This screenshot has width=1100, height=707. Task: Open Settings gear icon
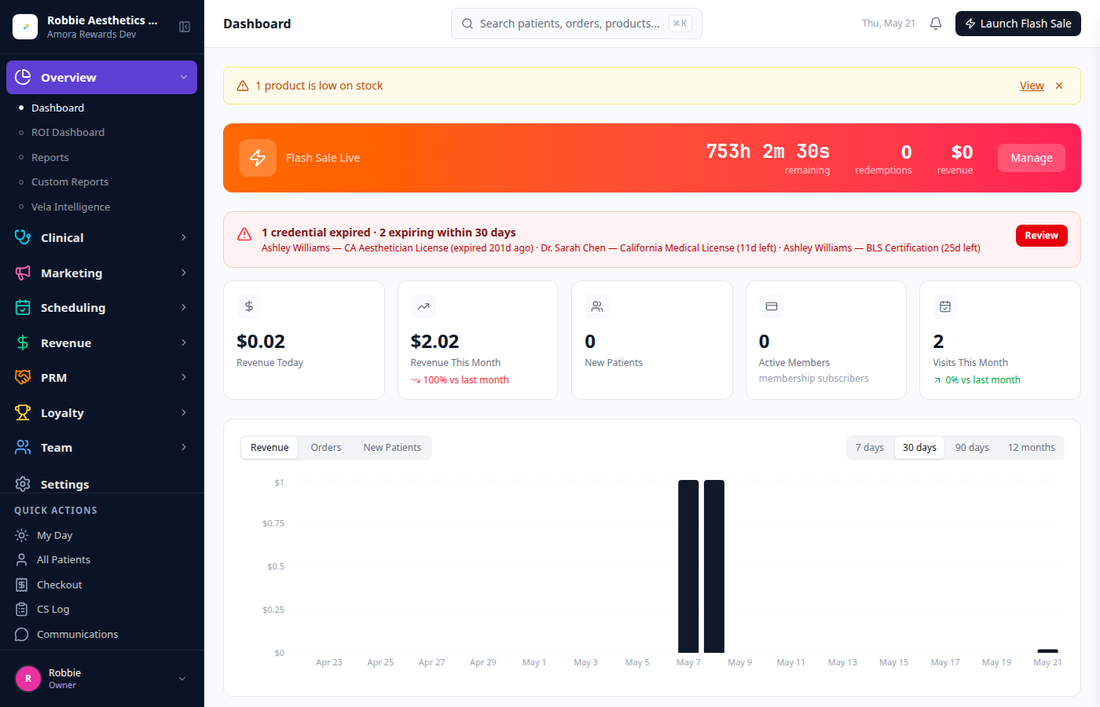(x=23, y=484)
